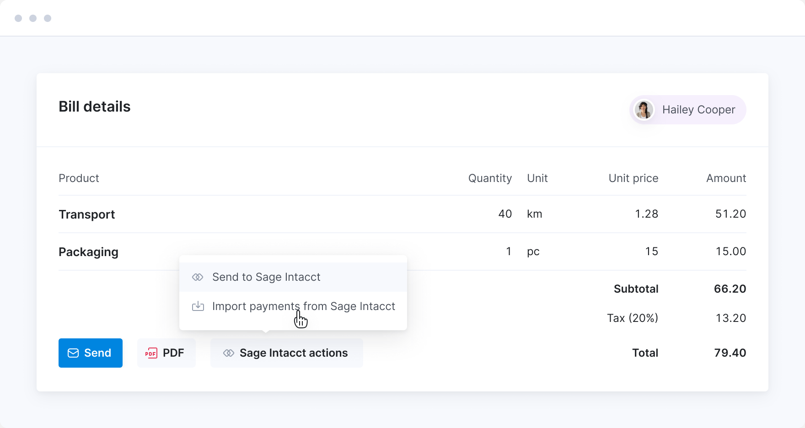805x428 pixels.
Task: Toggle the Sage Intacct actions dropdown
Action: [x=286, y=353]
